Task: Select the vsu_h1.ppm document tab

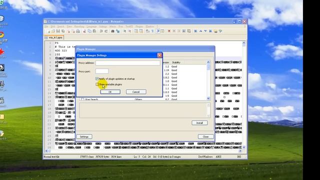Action: tap(54, 37)
